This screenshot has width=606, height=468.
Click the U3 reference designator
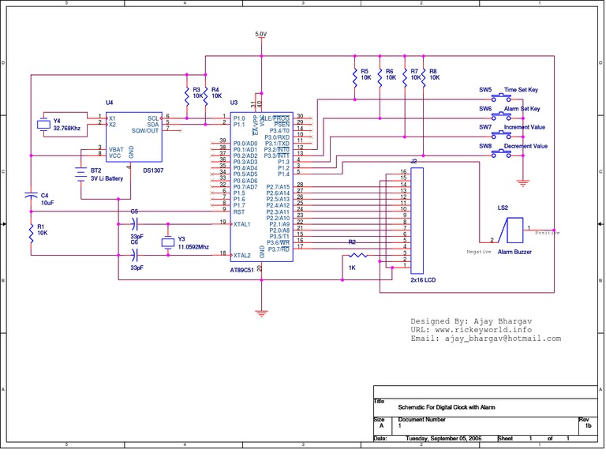[x=234, y=103]
